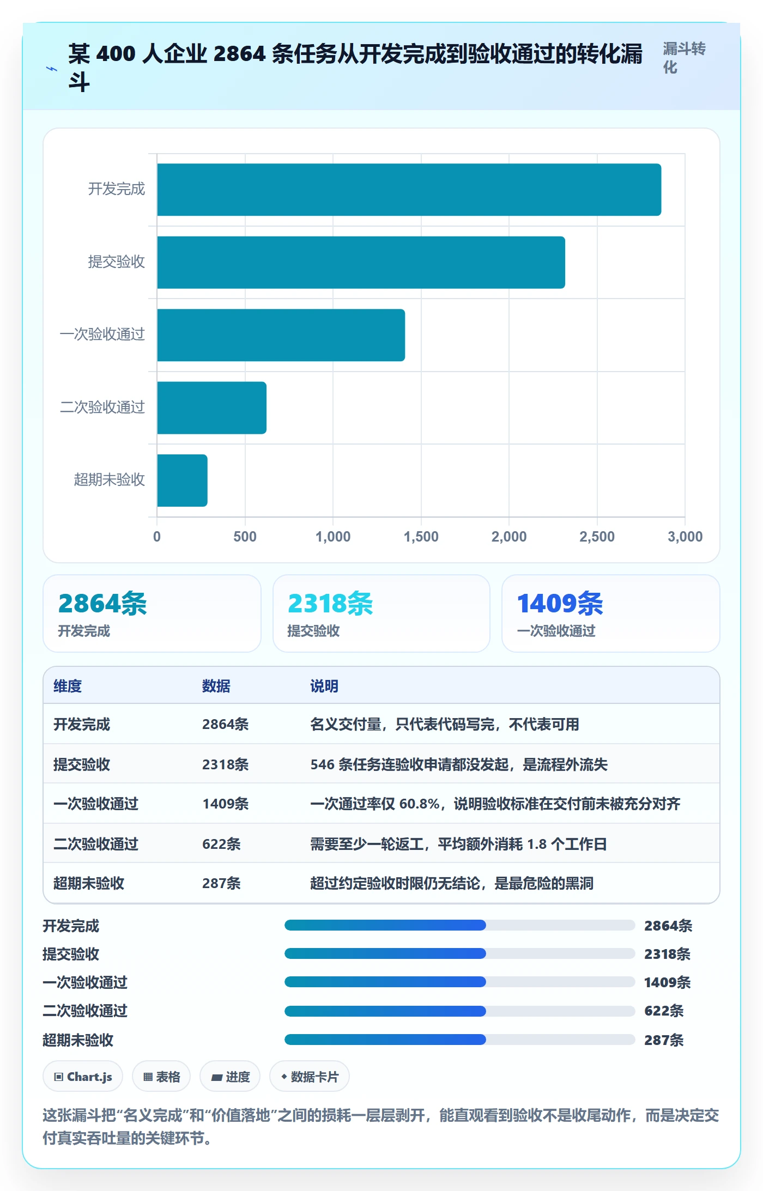This screenshot has width=763, height=1191.
Task: Click the 287条 cell in the table
Action: pyautogui.click(x=222, y=883)
